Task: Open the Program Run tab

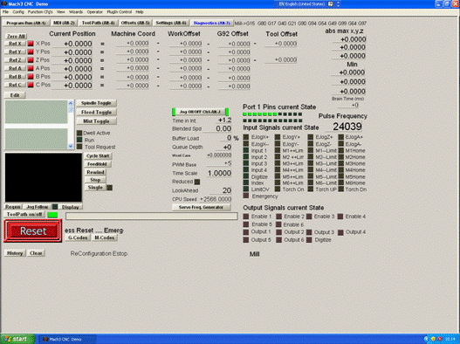Action: click(26, 23)
